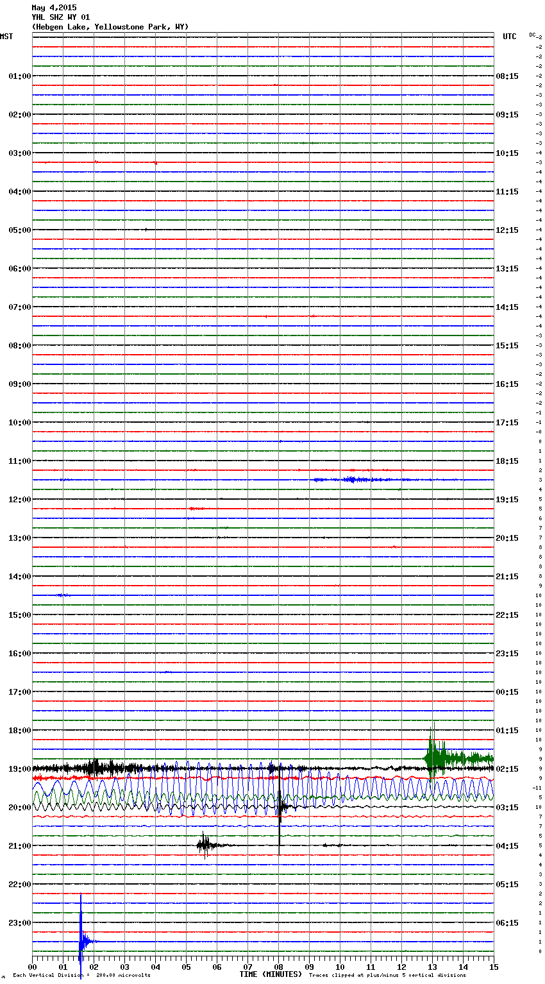
Task: Select the 20:00 MST row label
Action: click(20, 808)
